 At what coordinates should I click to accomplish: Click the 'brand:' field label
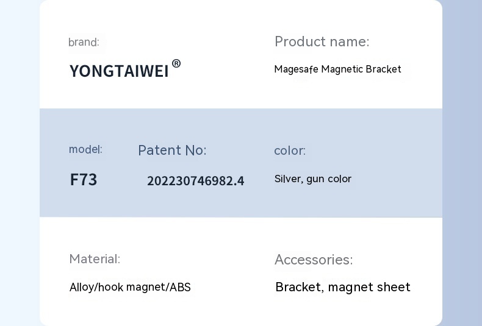(x=84, y=42)
